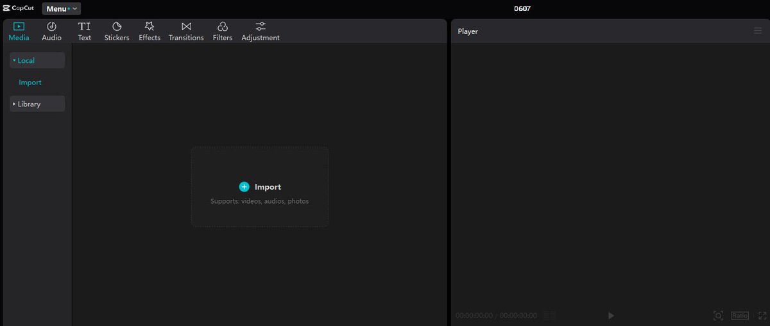The image size is (770, 326).
Task: Open the Media tab
Action: click(19, 31)
